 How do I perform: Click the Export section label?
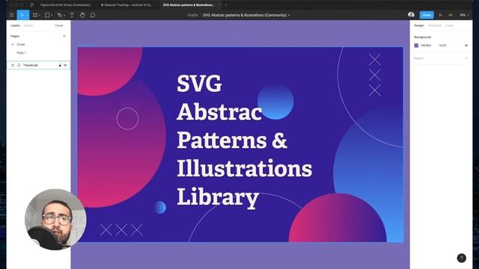tap(418, 58)
